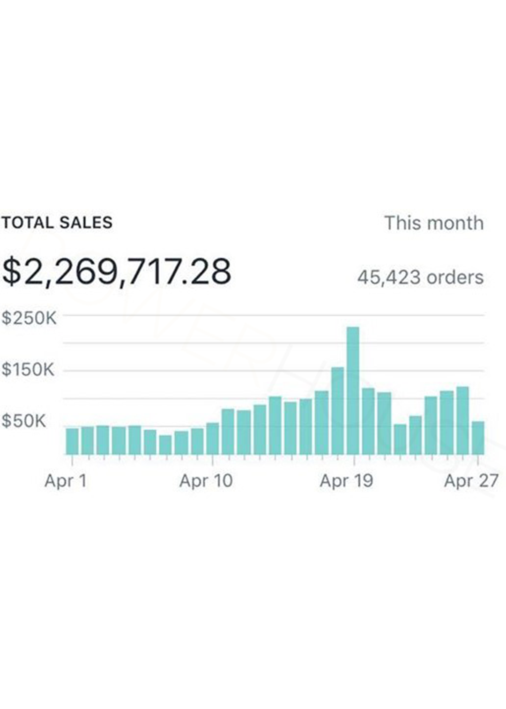Click the "Apr 1" x-axis label
506x709 pixels.
click(66, 481)
